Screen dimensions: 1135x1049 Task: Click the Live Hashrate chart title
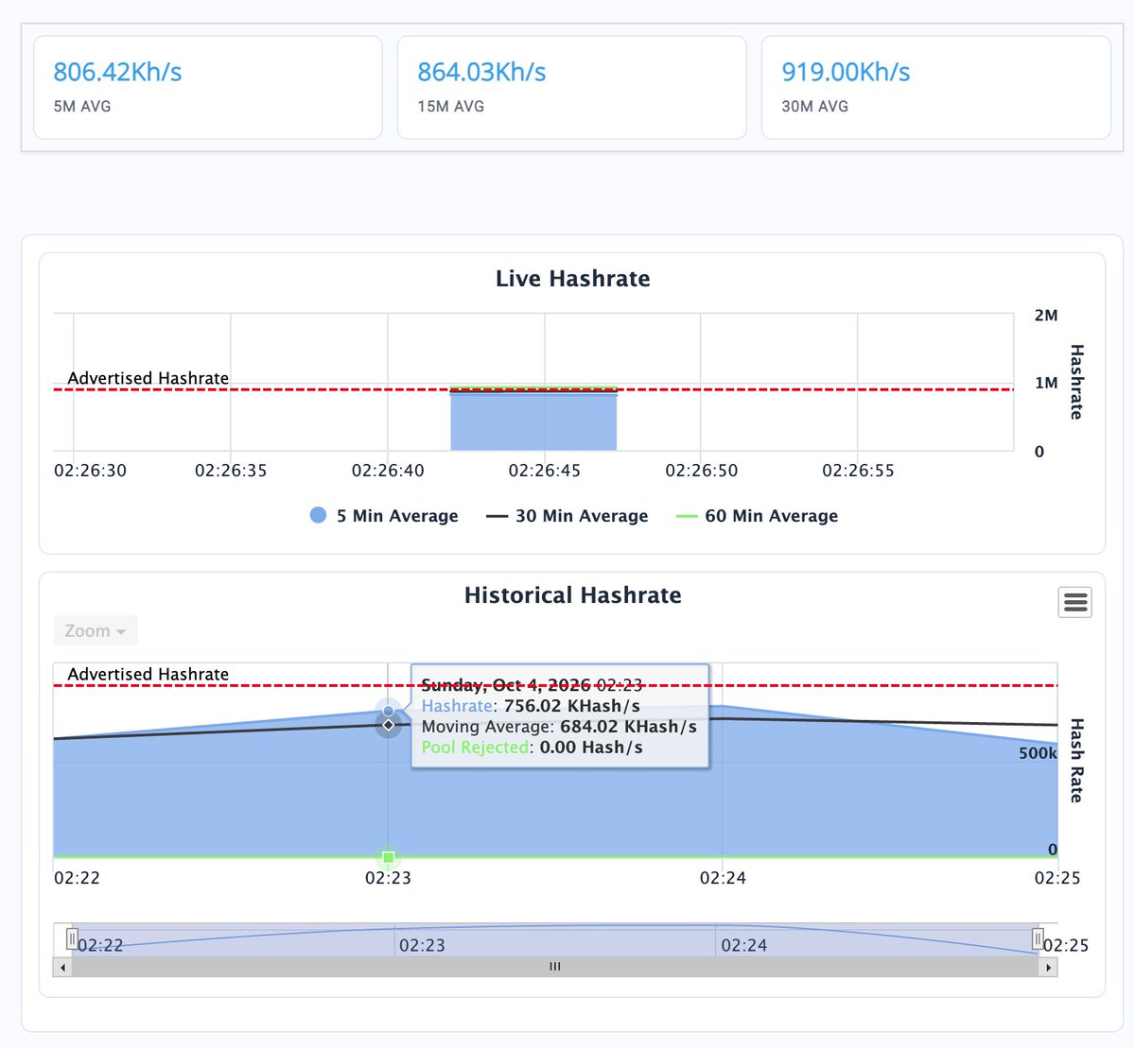pyautogui.click(x=573, y=279)
